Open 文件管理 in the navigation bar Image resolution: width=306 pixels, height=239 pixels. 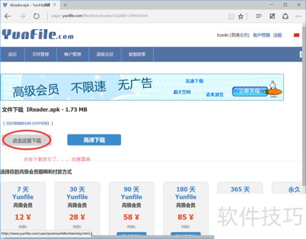pos(40,54)
